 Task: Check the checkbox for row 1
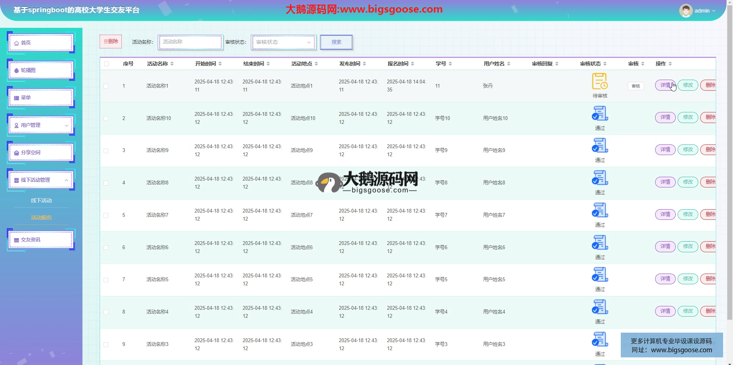point(106,86)
